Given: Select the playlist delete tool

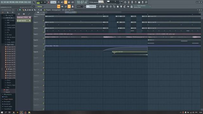Looking at the screenshot, I should point(28,10).
